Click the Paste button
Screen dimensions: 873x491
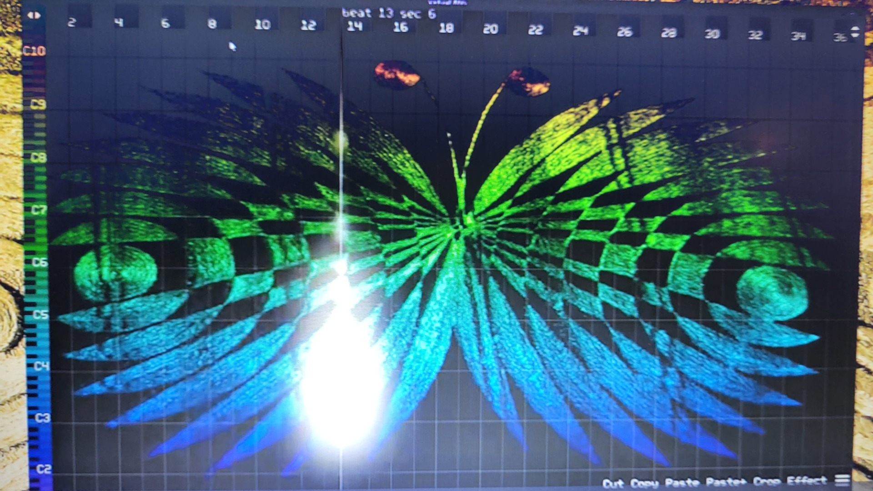tap(682, 482)
